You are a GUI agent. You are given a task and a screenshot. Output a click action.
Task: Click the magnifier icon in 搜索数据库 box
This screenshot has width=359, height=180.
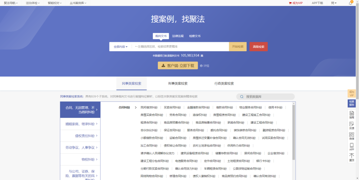(242, 97)
